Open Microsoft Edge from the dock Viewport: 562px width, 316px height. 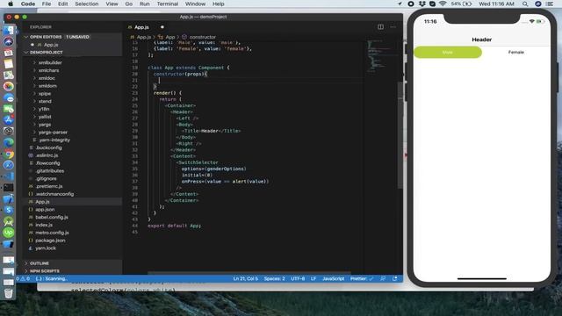[x=8, y=142]
